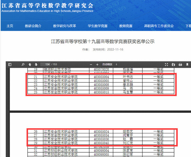
Task: Click the 江苏省高等学校数学教学研究会 site title
Action: [47, 5]
